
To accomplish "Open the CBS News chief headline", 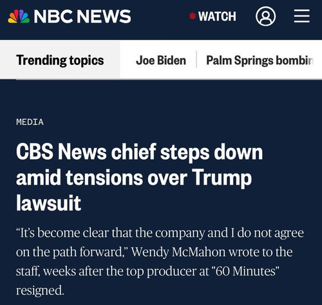I will 140,177.
